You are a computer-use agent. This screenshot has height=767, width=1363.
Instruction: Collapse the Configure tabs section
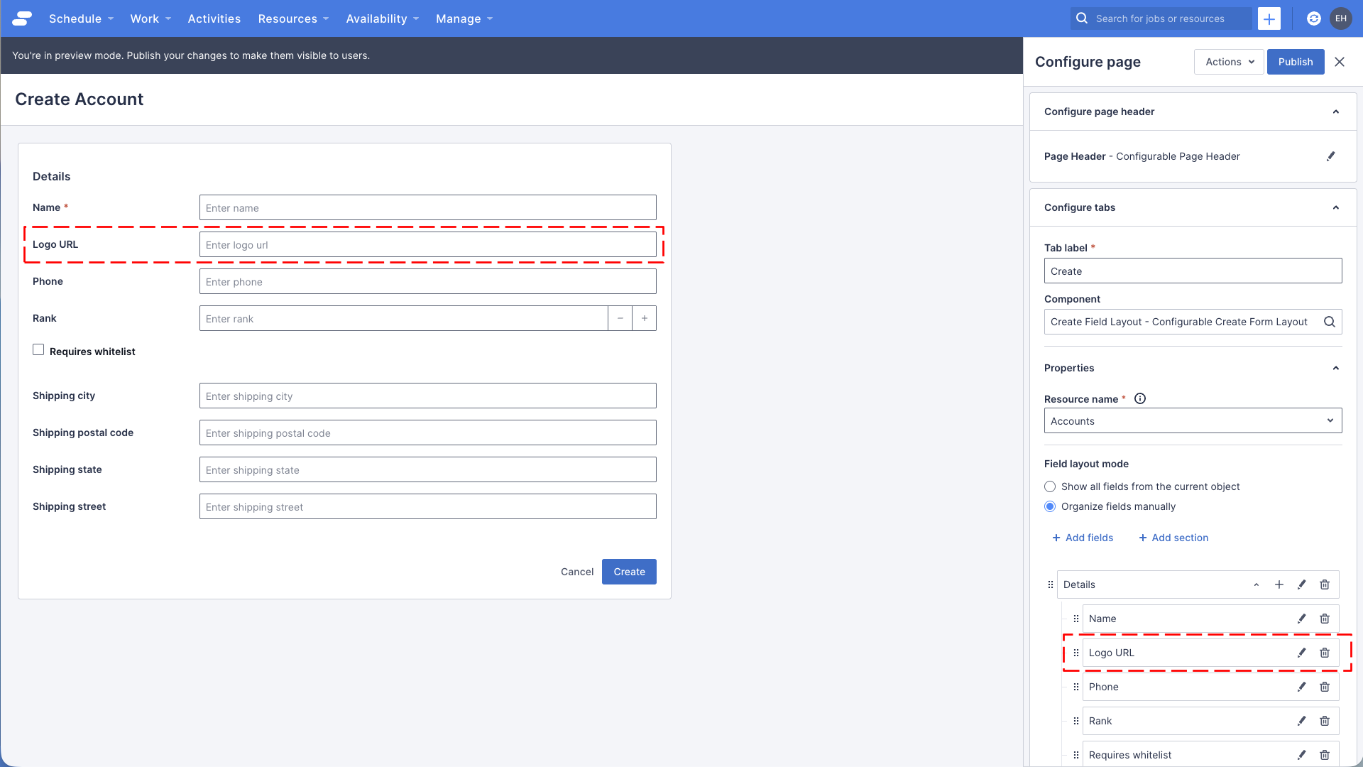[1336, 207]
